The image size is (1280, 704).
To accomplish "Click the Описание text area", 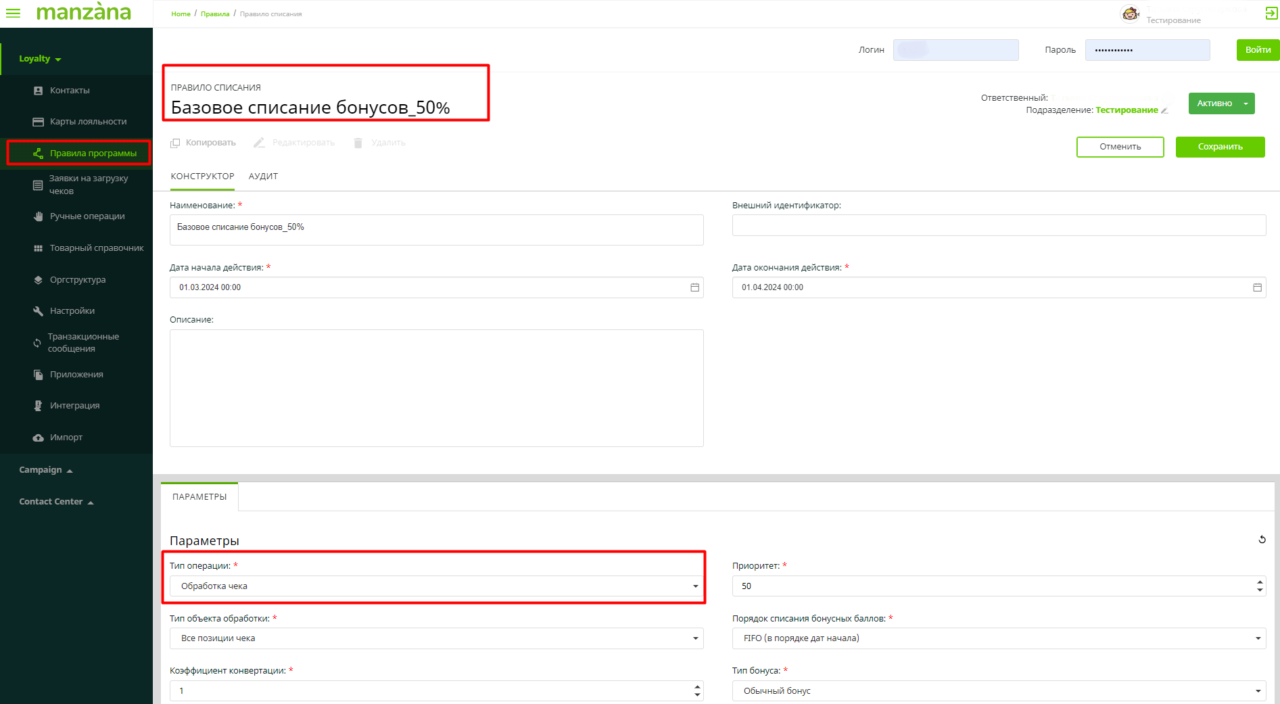I will [x=436, y=388].
